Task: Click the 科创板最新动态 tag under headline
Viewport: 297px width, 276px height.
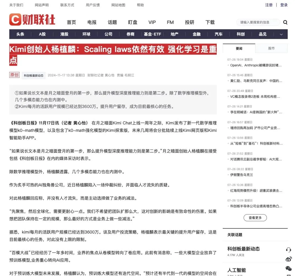Action: coord(34,75)
